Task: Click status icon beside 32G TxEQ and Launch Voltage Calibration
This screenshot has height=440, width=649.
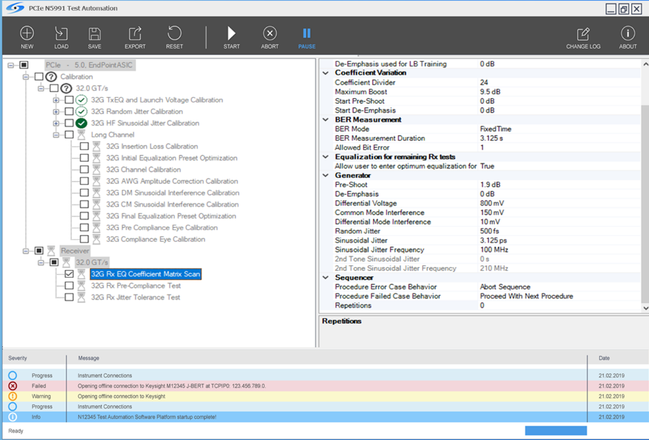Action: pos(81,100)
